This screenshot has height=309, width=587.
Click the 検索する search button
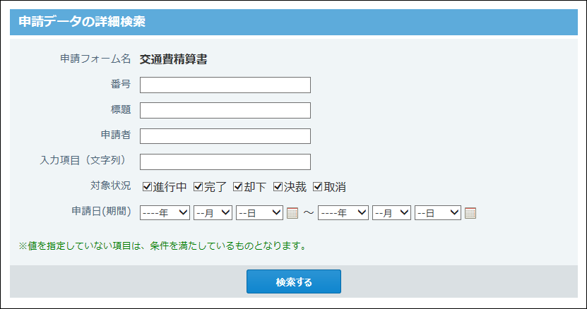(294, 281)
